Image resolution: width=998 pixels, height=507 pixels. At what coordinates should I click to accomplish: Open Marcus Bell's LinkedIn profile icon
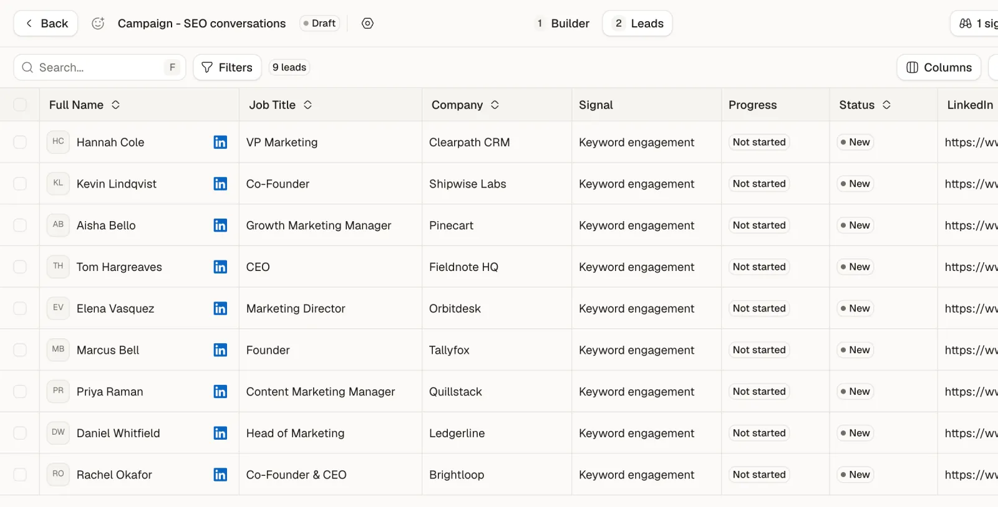[220, 350]
